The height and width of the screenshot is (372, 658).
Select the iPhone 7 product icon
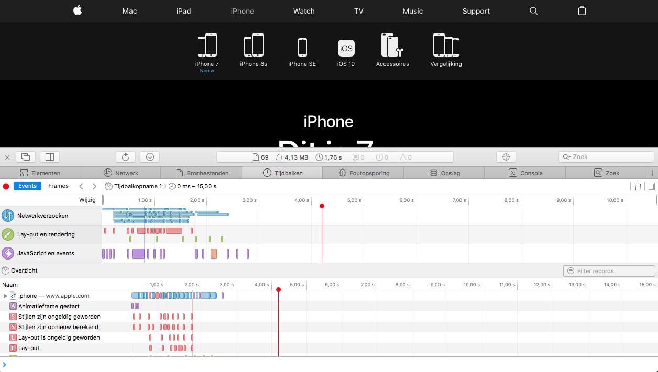point(207,45)
